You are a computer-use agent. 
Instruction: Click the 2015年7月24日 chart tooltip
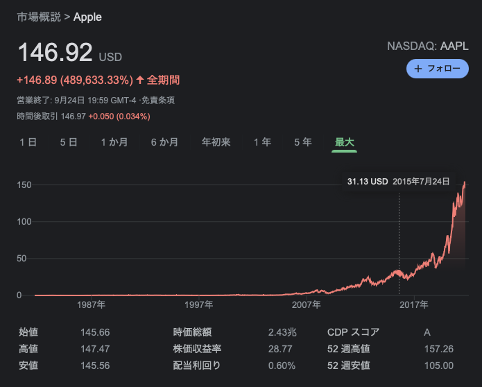[x=399, y=182]
